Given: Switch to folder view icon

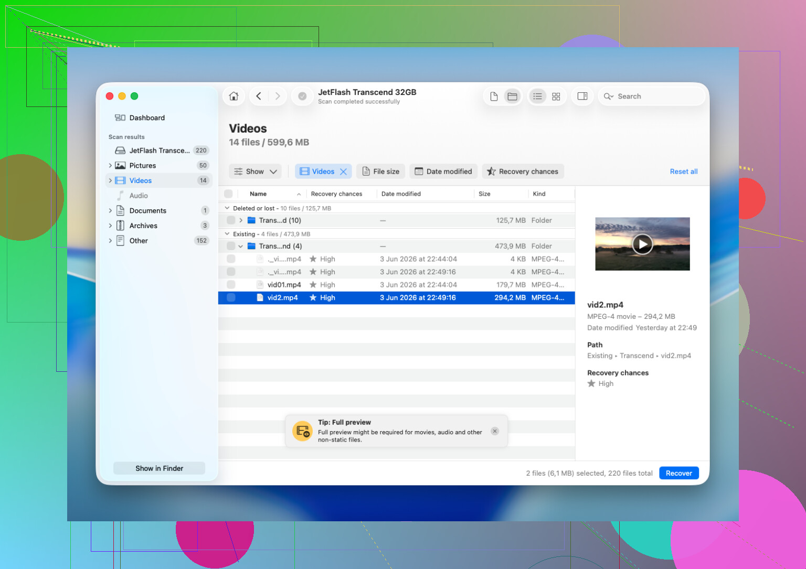Looking at the screenshot, I should (x=512, y=96).
